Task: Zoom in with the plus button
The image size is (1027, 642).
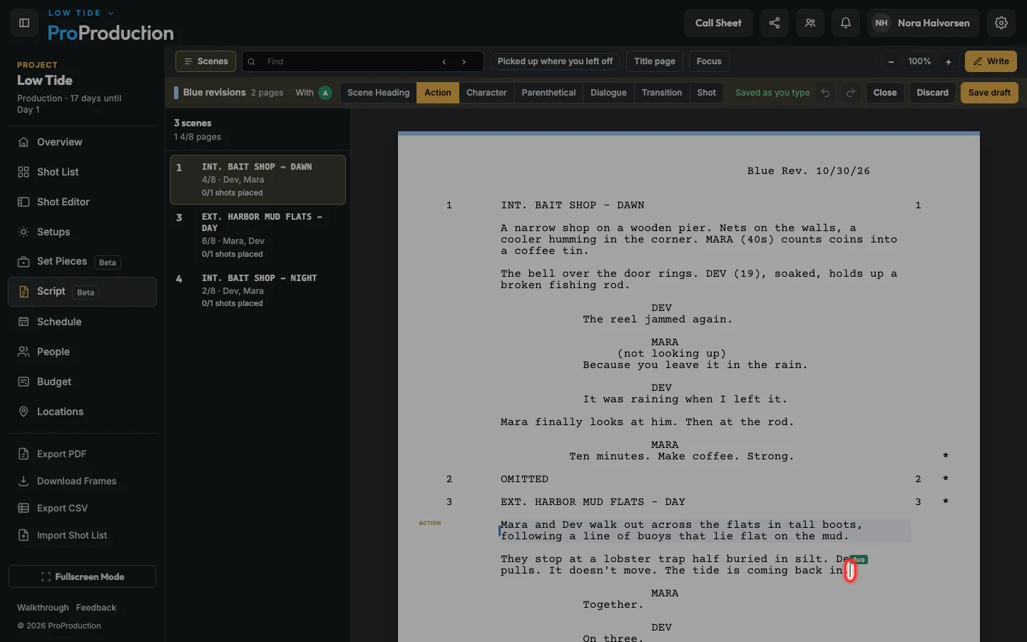Action: point(949,61)
